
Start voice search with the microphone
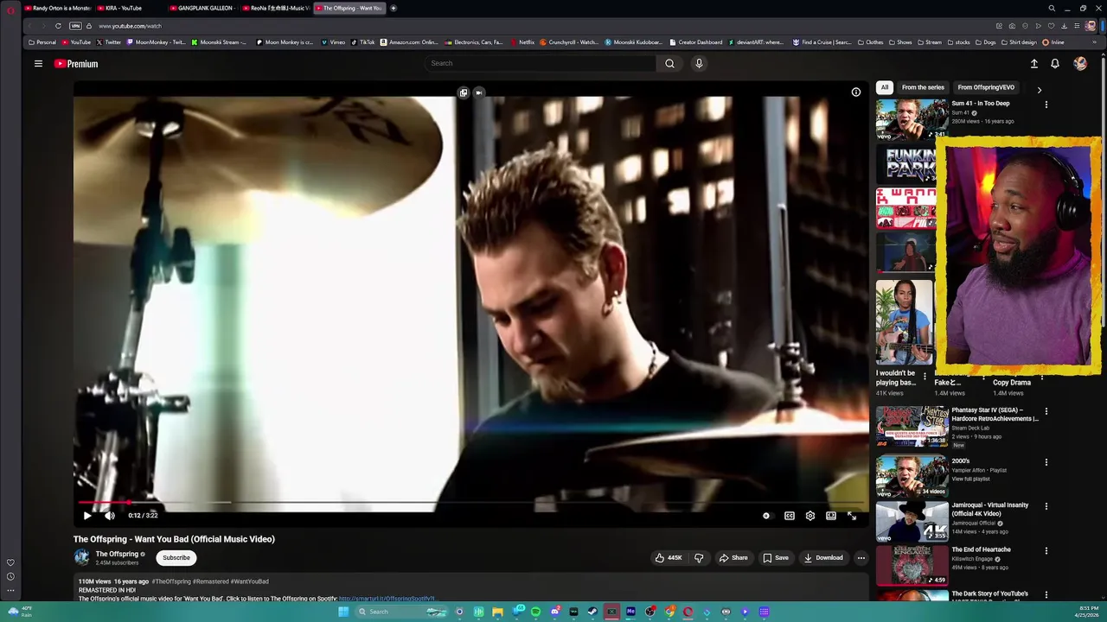click(699, 63)
